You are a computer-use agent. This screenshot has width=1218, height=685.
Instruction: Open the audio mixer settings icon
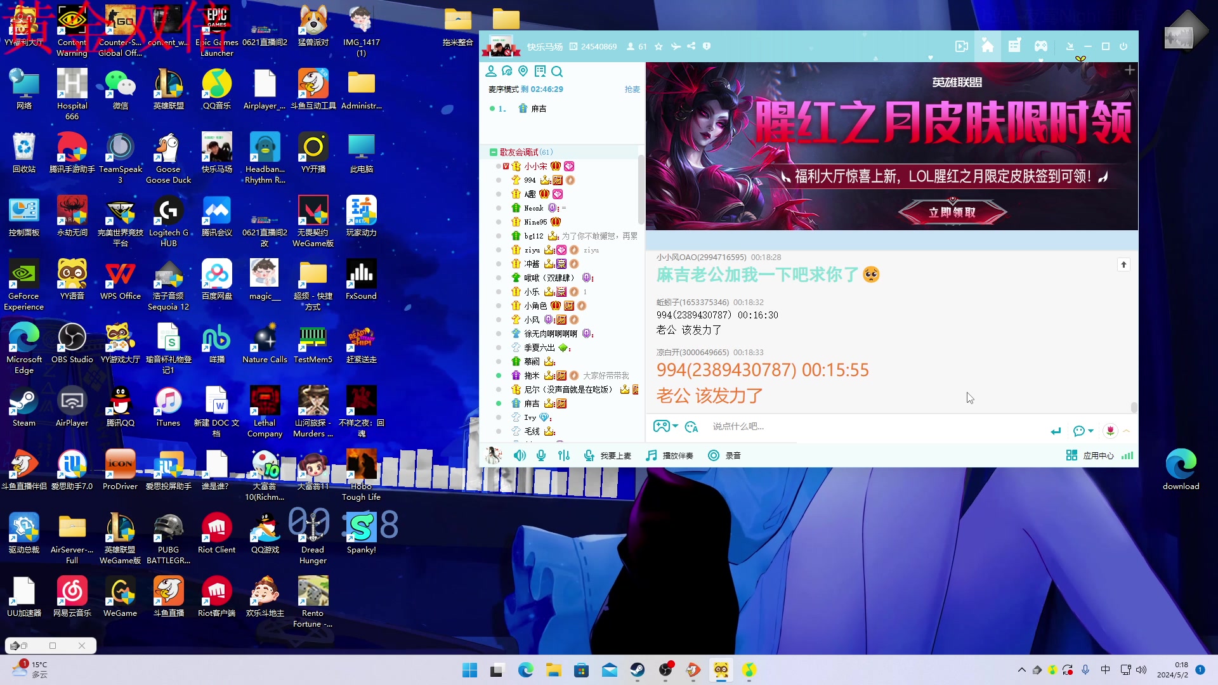[564, 455]
